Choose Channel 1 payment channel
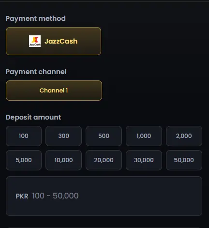The width and height of the screenshot is (209, 228). [54, 91]
